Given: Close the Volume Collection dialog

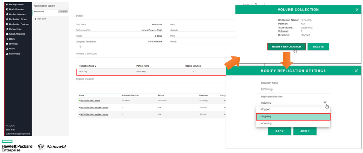Looking at the screenshot, I should tap(357, 9).
